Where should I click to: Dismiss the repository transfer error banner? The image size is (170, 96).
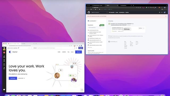(166, 16)
